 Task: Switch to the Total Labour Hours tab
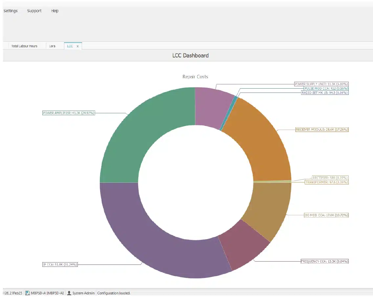pos(24,46)
